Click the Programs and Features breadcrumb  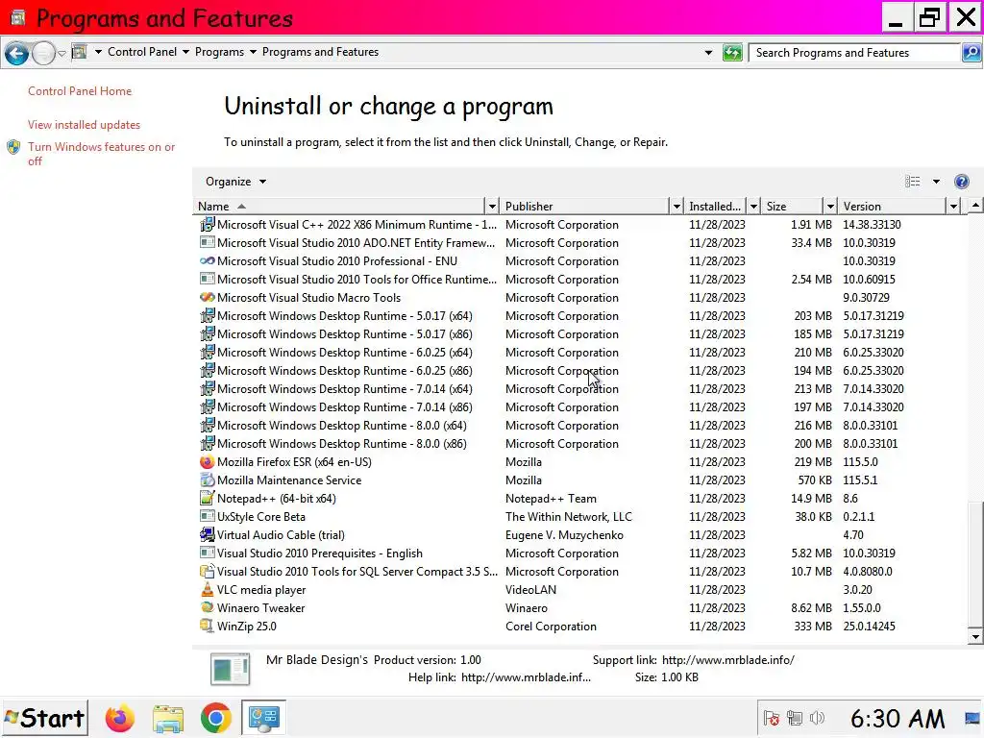tap(320, 52)
